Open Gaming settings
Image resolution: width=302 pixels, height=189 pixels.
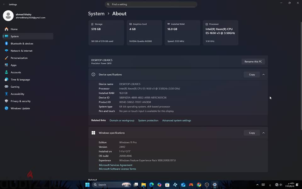point(28,87)
